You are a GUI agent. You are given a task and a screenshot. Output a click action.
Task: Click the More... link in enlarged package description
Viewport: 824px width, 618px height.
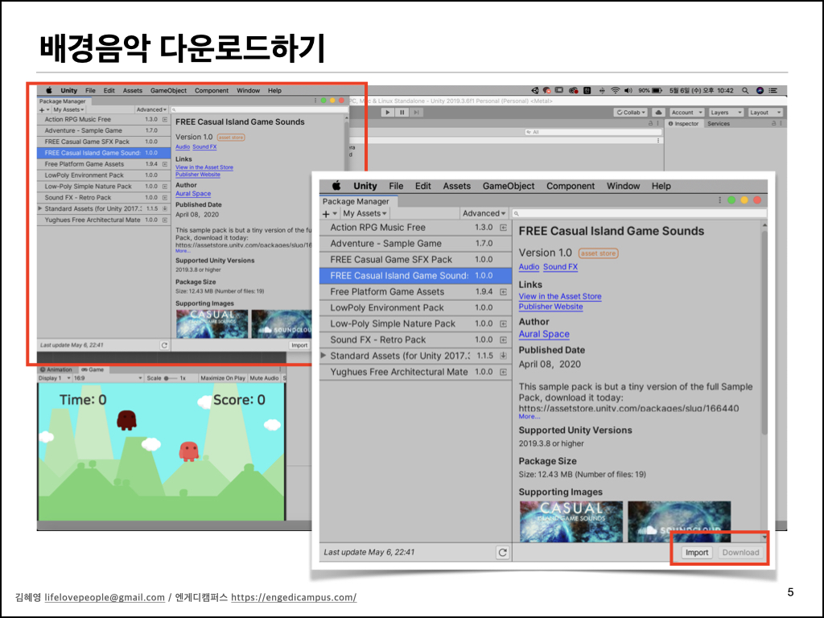pyautogui.click(x=529, y=416)
